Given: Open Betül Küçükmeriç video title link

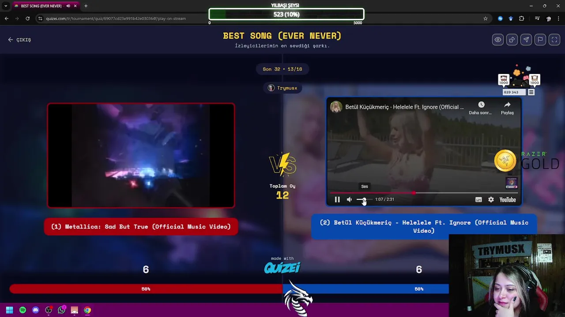Looking at the screenshot, I should point(404,107).
